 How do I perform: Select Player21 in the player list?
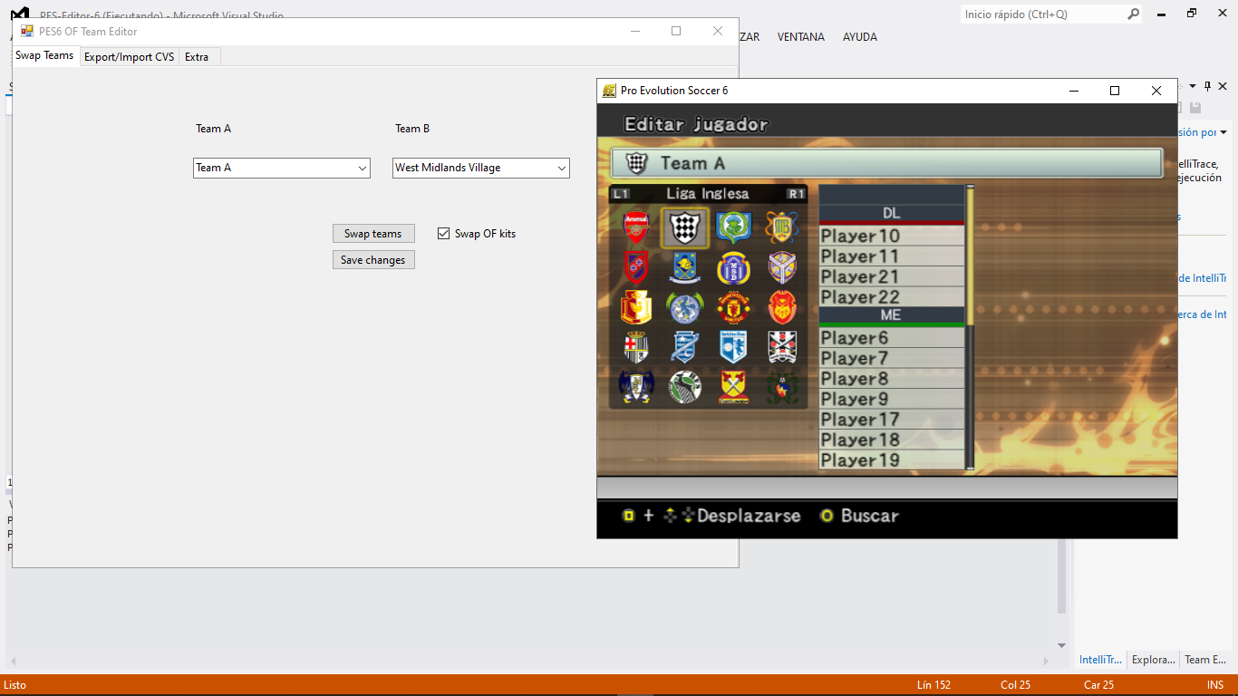pyautogui.click(x=892, y=276)
